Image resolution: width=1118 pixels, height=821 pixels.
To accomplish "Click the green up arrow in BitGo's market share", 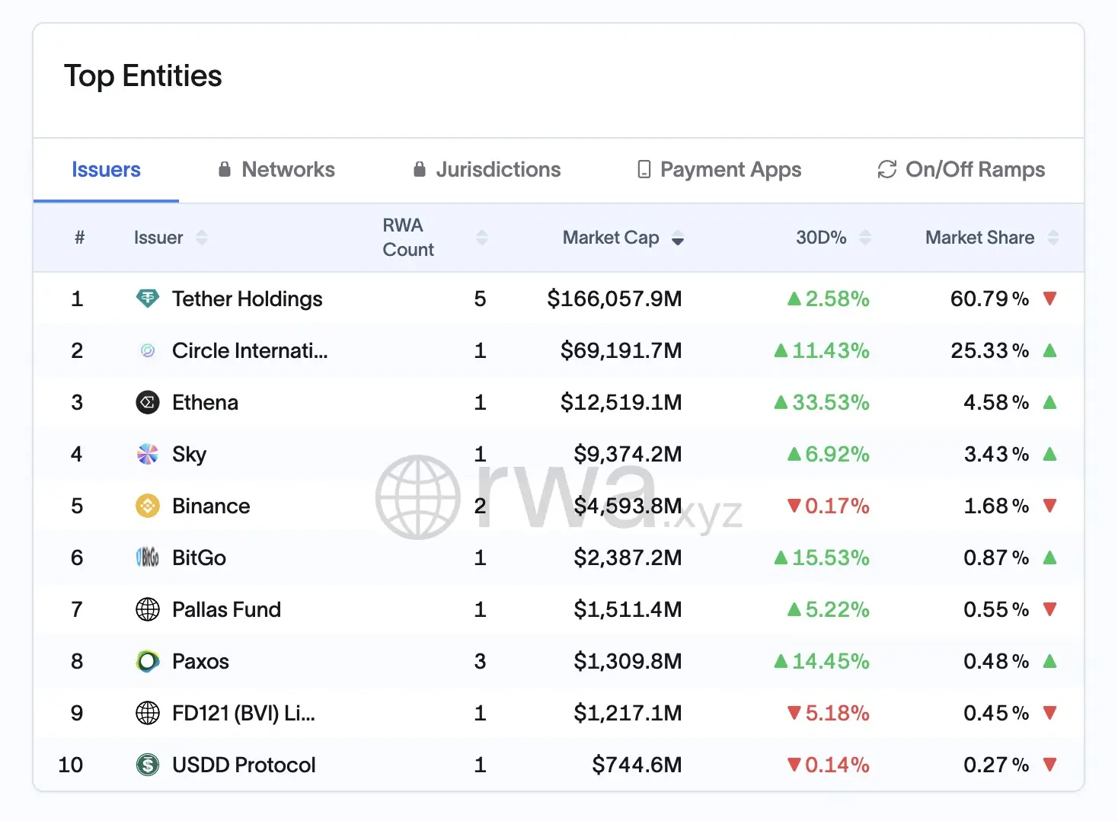I will [1050, 557].
